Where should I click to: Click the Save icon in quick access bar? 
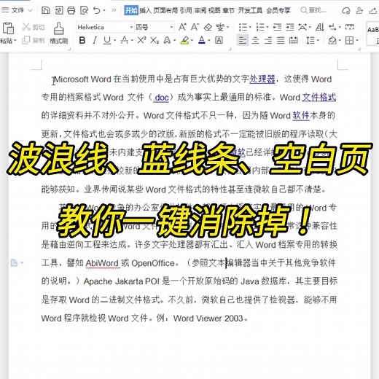[46, 10]
